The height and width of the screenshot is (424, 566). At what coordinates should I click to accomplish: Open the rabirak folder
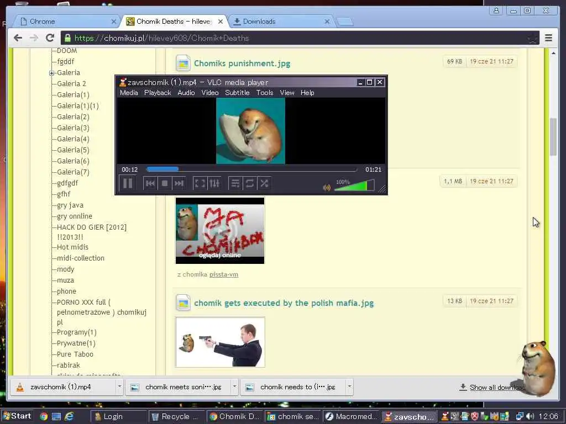tap(68, 365)
